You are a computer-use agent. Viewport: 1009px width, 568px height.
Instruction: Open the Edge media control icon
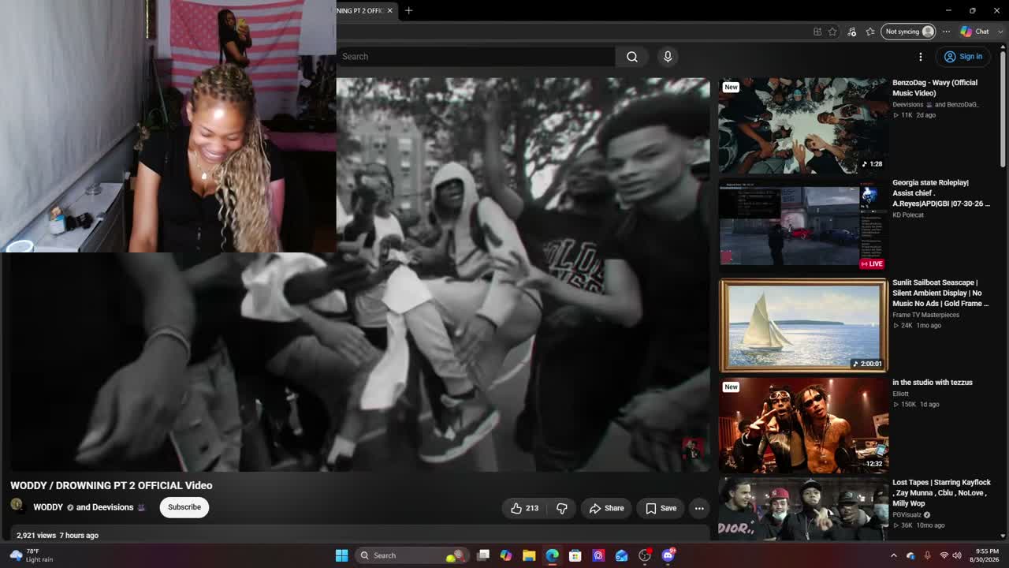[851, 32]
